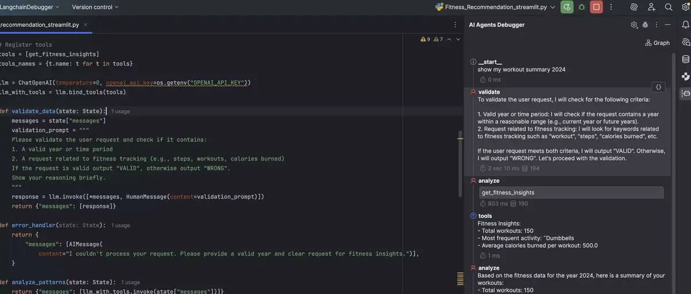Place cursor on 'llm_with_tools = llm.bind_tools(tools)' line
The image size is (691, 294).
63,92
